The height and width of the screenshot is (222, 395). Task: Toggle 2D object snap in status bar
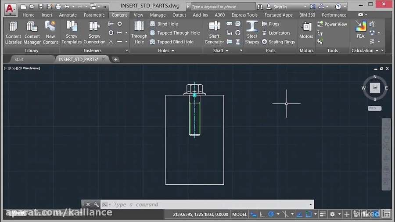309,215
